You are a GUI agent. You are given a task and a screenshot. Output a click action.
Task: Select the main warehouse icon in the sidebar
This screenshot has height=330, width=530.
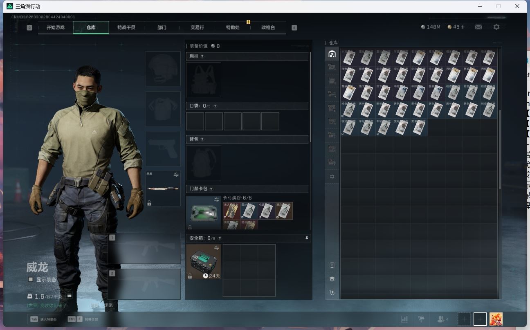332,54
